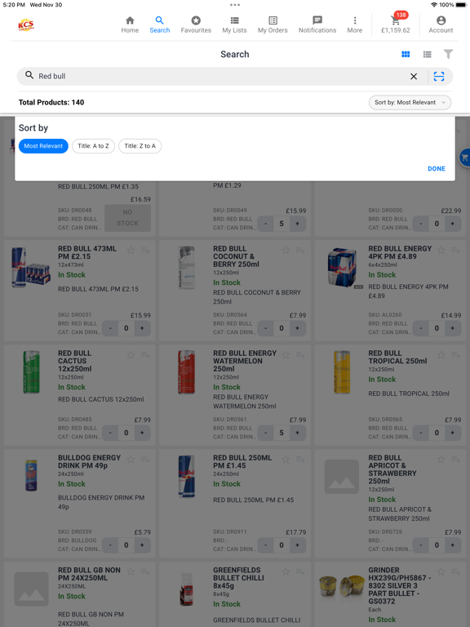Screen dimensions: 470x627
Task: Open the Account page
Action: click(x=441, y=24)
